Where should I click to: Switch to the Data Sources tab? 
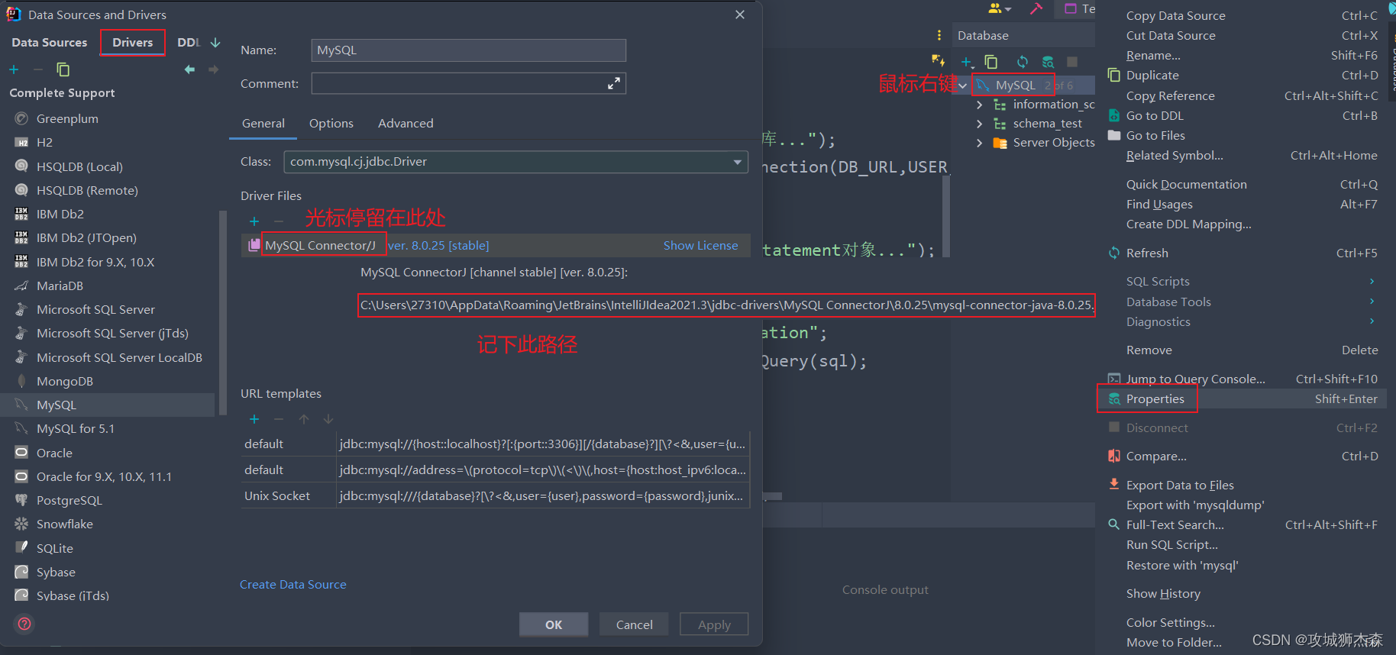click(50, 43)
